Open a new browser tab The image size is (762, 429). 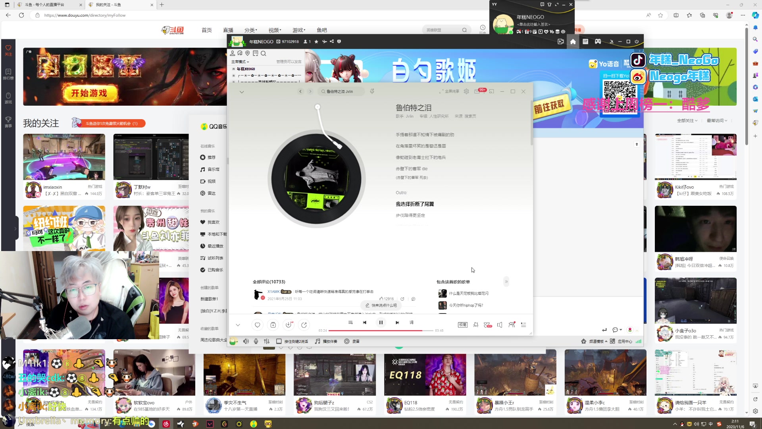pyautogui.click(x=162, y=5)
